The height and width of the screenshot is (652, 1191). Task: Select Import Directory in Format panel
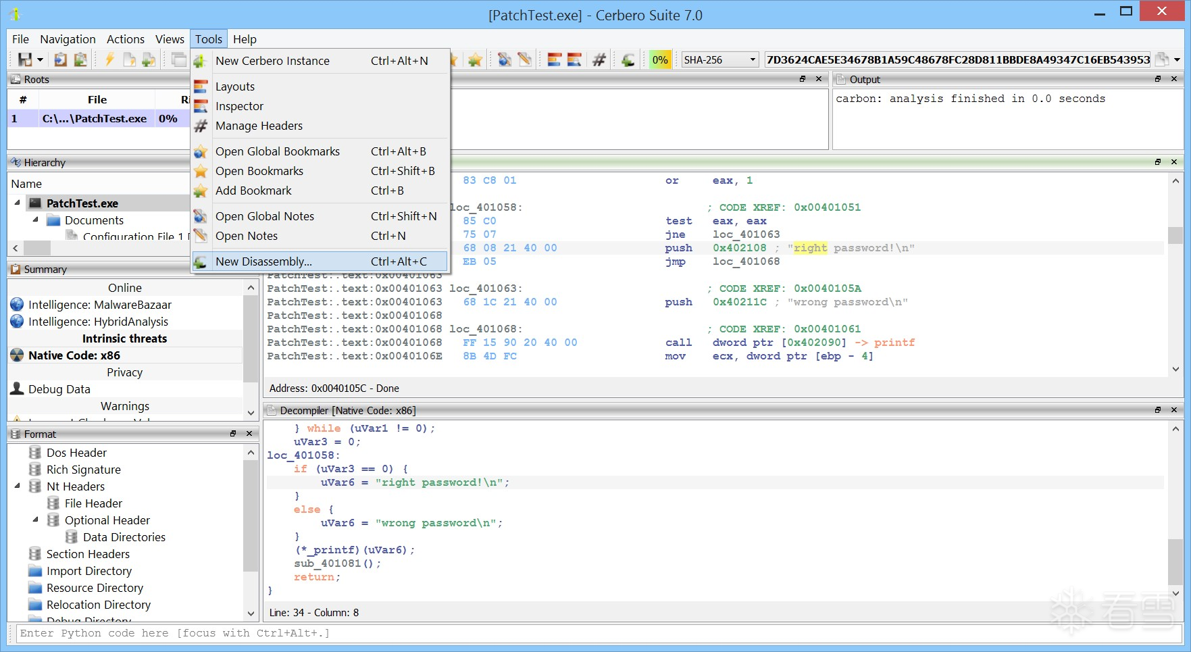click(88, 571)
